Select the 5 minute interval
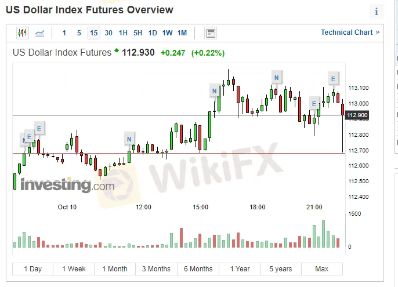The height and width of the screenshot is (287, 398). (x=79, y=33)
